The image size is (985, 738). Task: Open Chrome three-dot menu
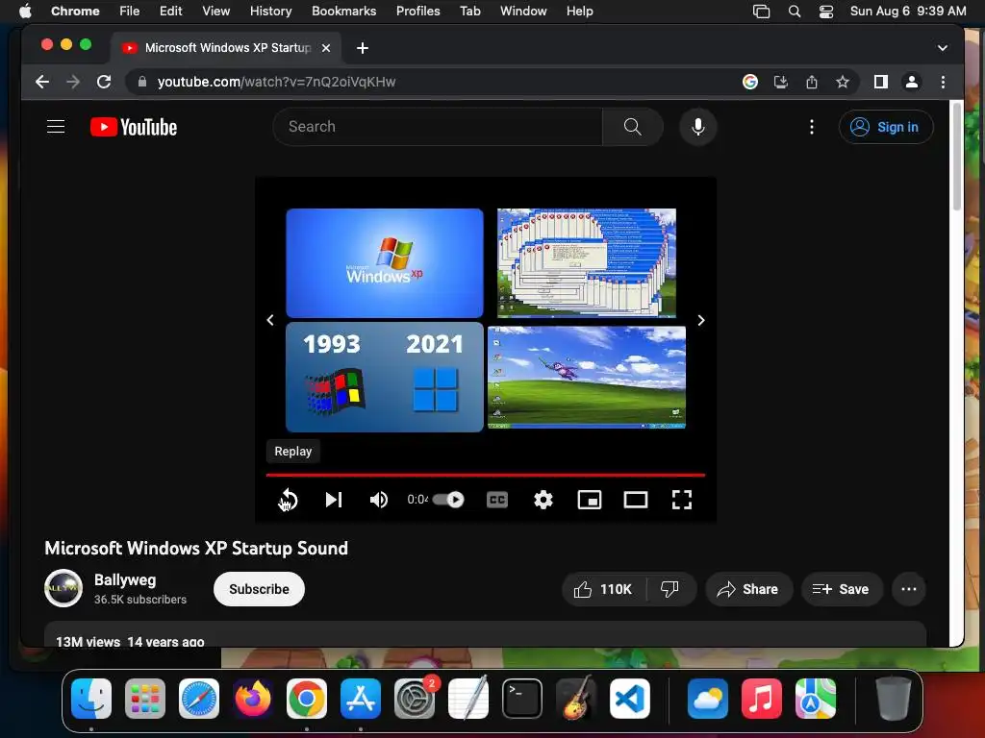[943, 82]
